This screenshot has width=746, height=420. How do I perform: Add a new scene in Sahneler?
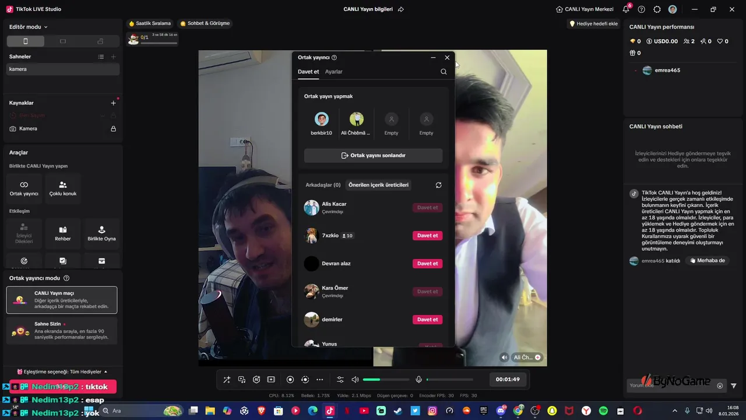click(x=113, y=57)
